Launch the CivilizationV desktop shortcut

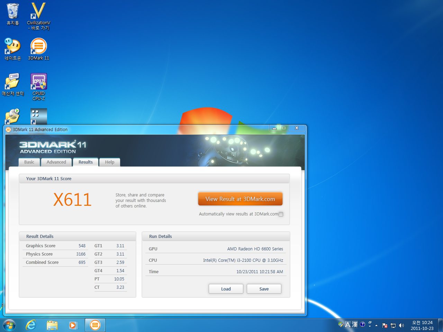[38, 16]
